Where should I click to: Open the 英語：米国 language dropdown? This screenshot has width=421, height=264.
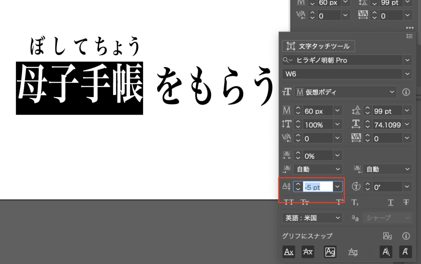(339, 218)
